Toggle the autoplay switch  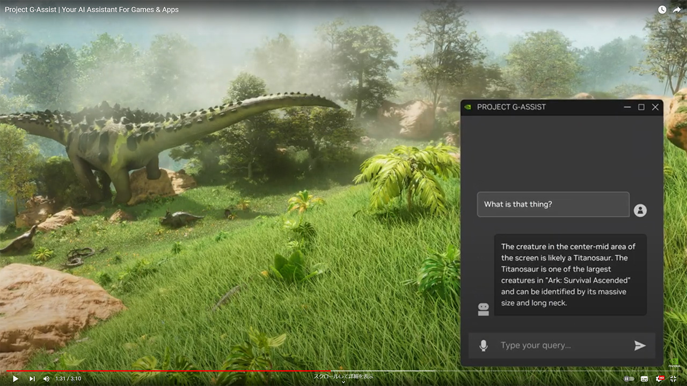[x=629, y=378]
